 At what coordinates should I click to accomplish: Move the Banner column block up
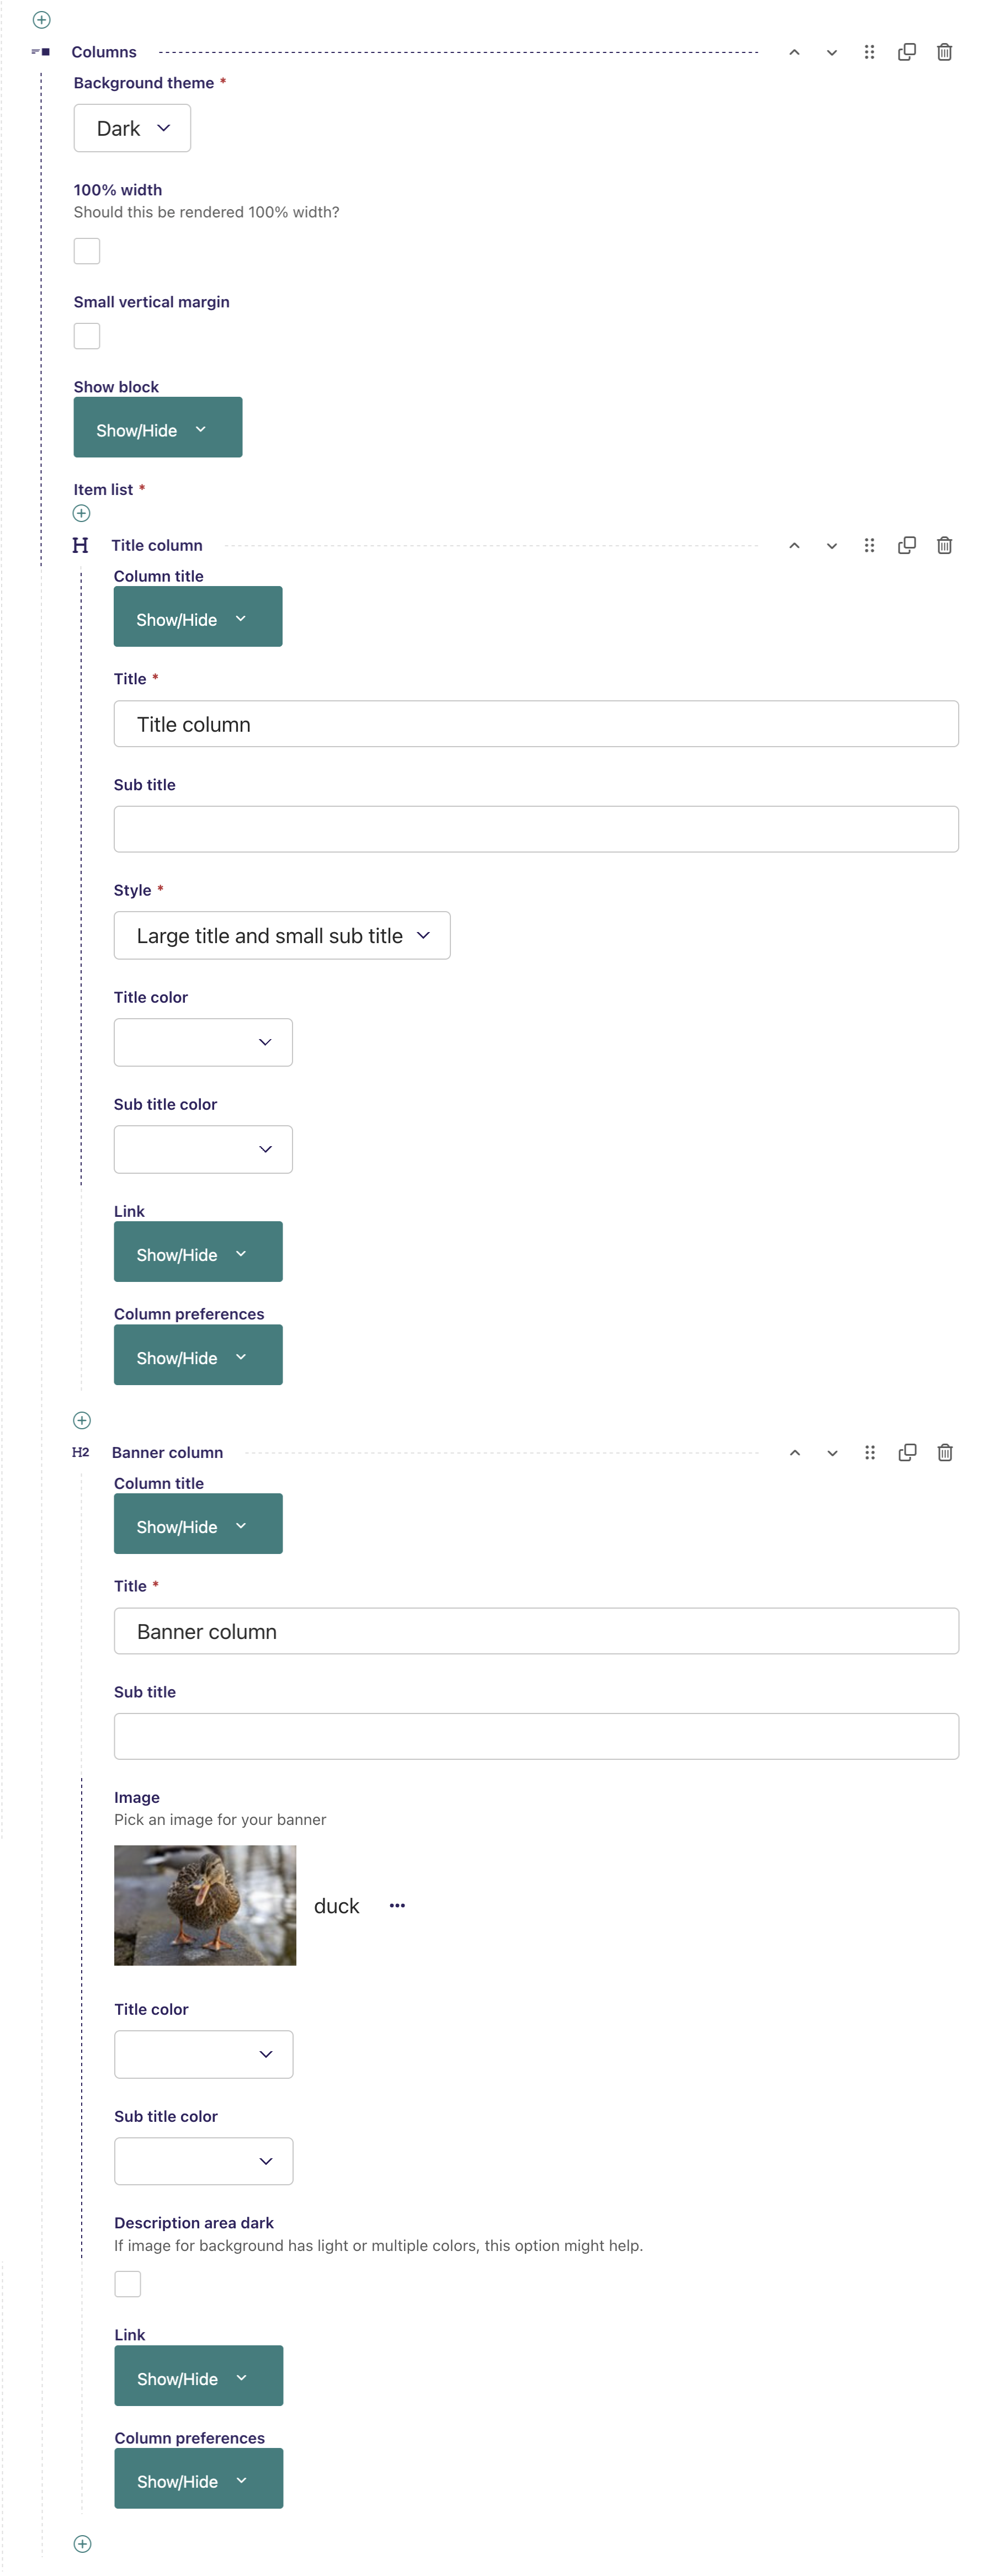794,1453
